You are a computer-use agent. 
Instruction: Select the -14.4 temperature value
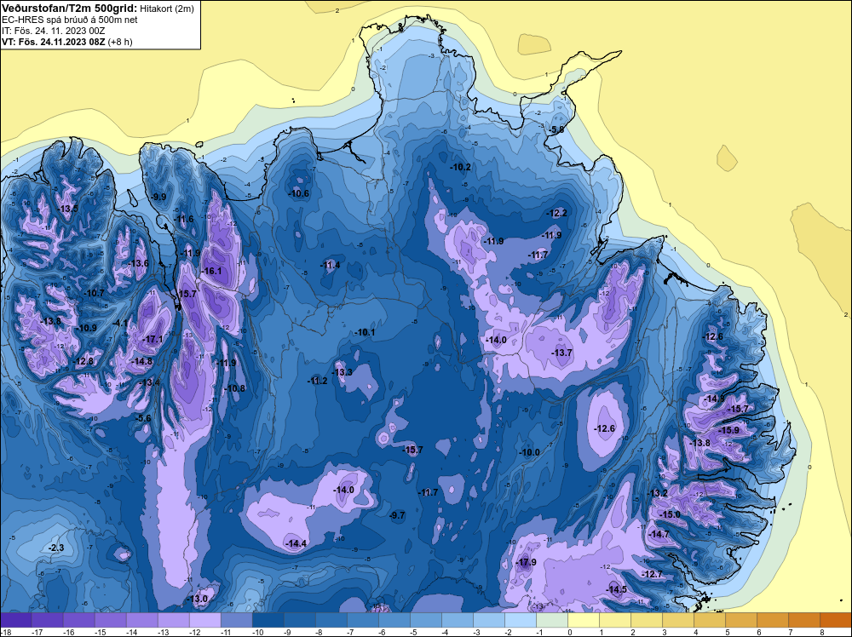296,543
